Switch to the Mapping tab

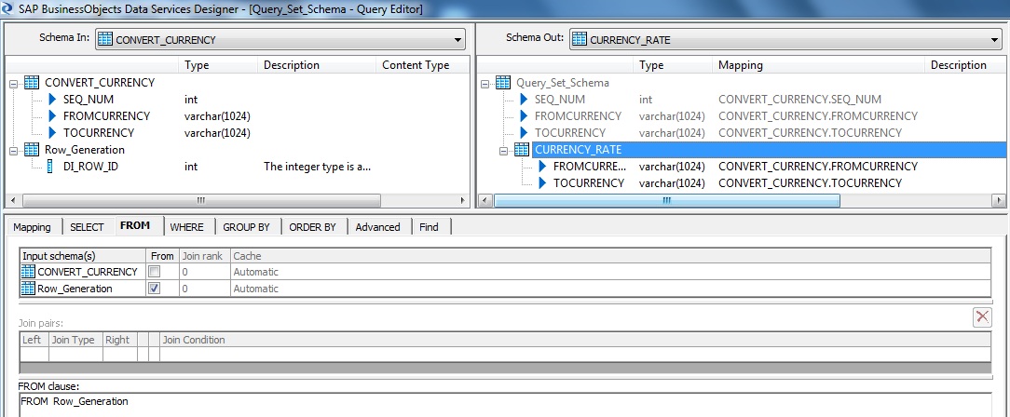click(x=33, y=227)
